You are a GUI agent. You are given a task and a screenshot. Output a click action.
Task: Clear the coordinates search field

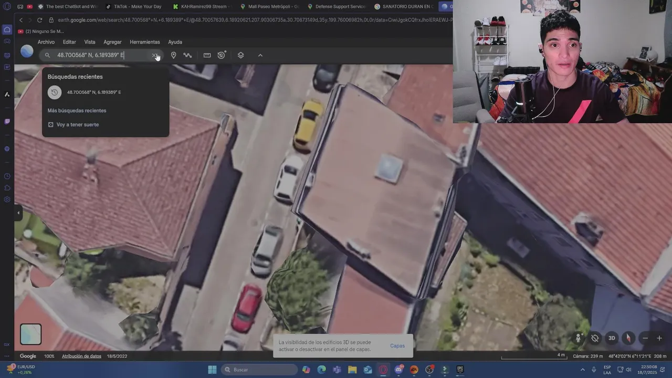click(x=154, y=55)
